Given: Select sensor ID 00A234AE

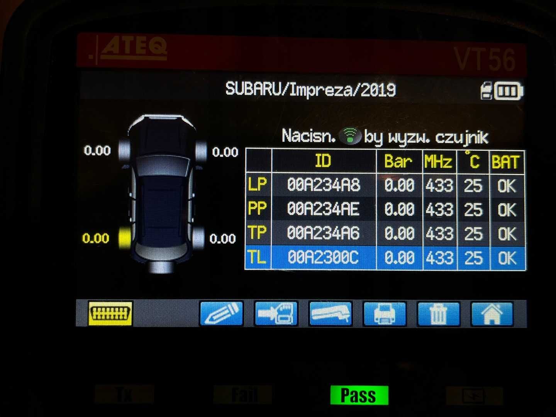Looking at the screenshot, I should coord(324,209).
